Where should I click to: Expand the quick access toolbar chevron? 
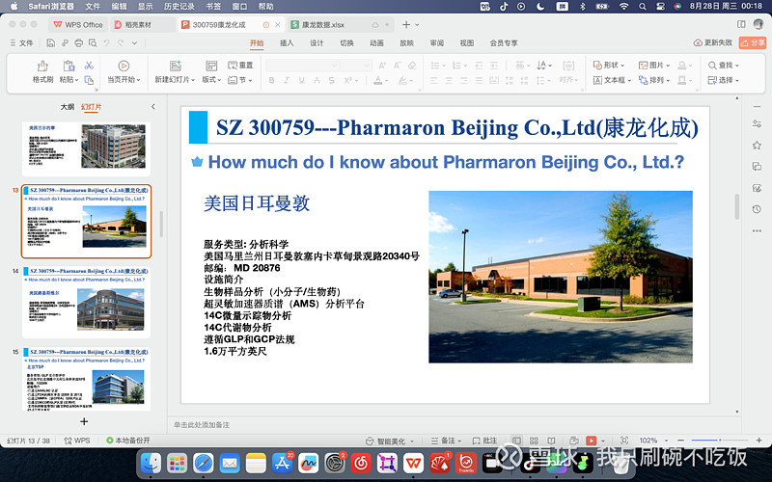click(134, 43)
